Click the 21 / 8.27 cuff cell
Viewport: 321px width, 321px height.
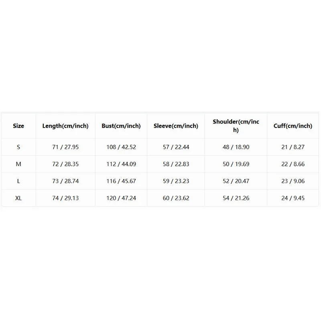pyautogui.click(x=293, y=147)
